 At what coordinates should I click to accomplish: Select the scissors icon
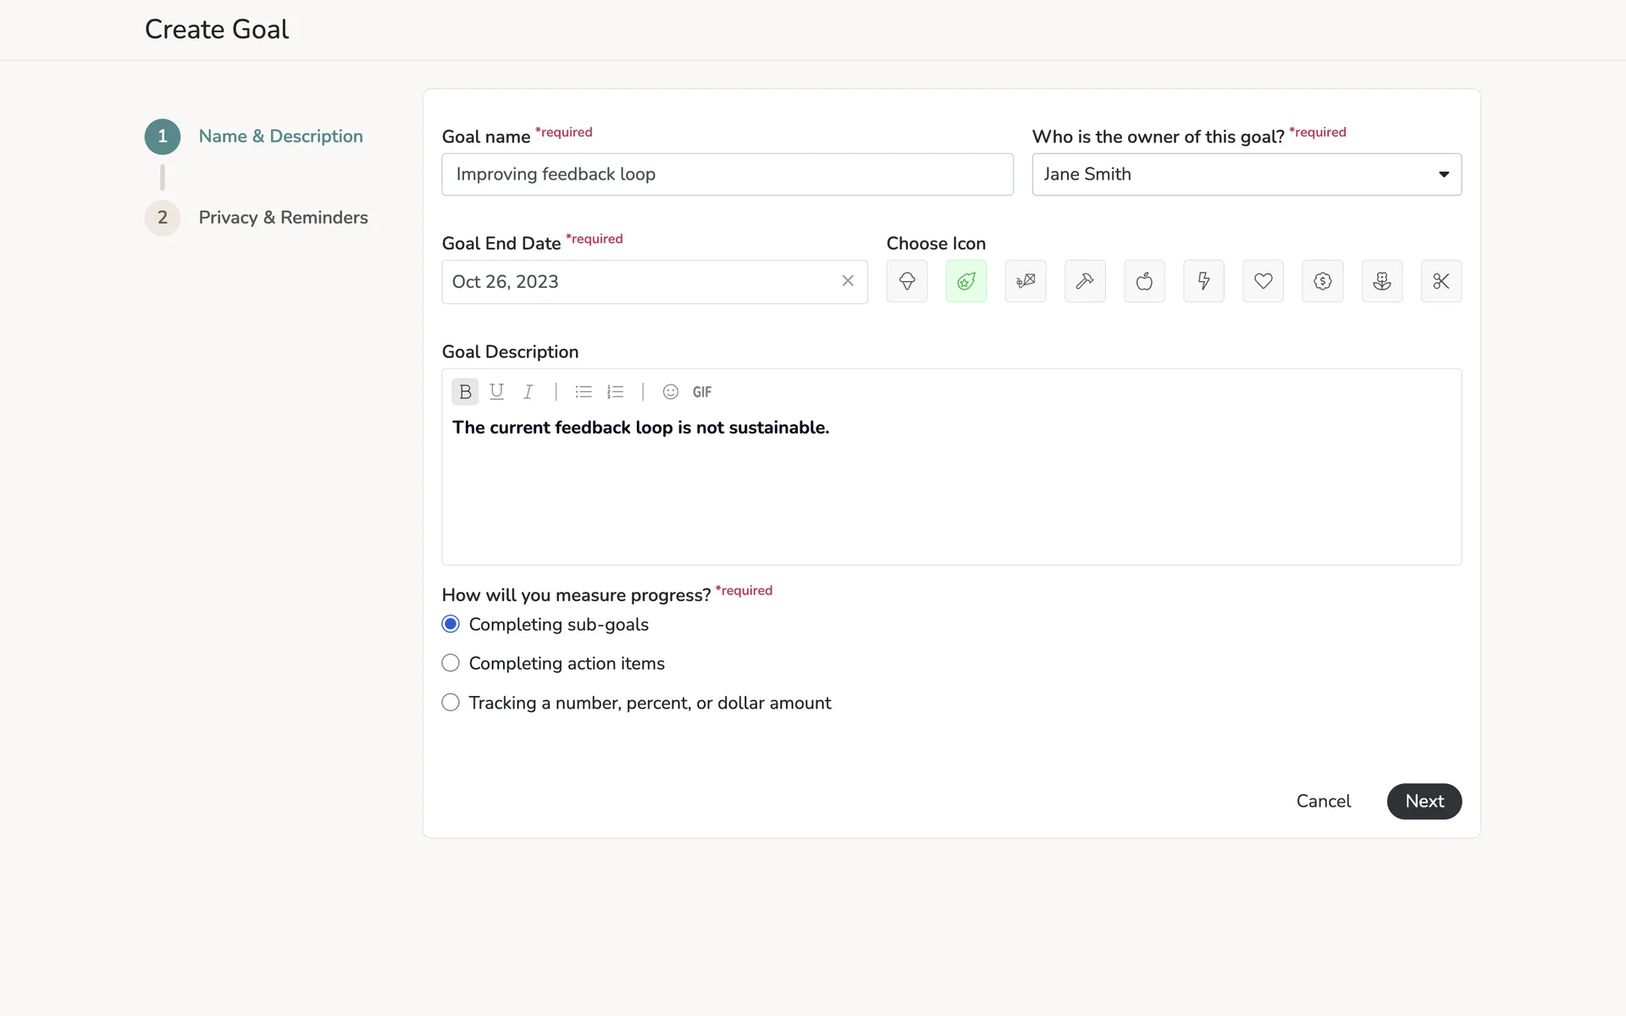(x=1441, y=281)
